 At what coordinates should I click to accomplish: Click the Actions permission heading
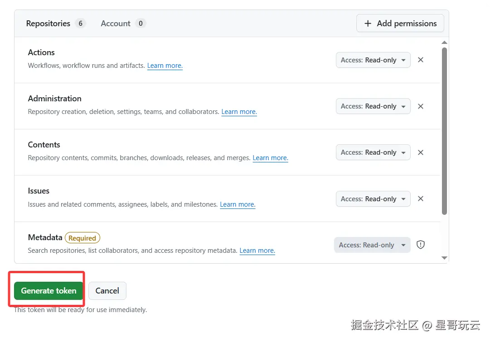pos(41,52)
